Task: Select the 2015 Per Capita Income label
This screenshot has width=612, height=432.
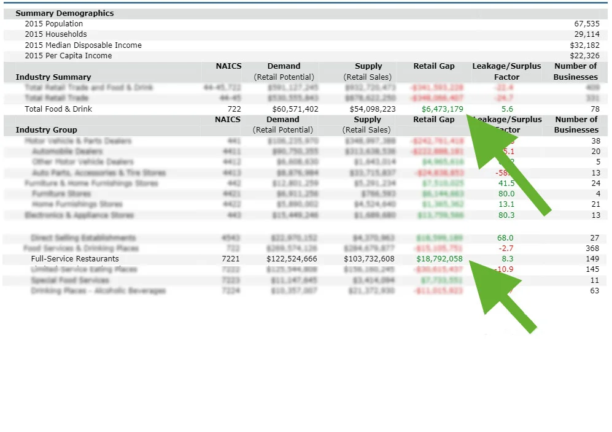Action: click(68, 56)
